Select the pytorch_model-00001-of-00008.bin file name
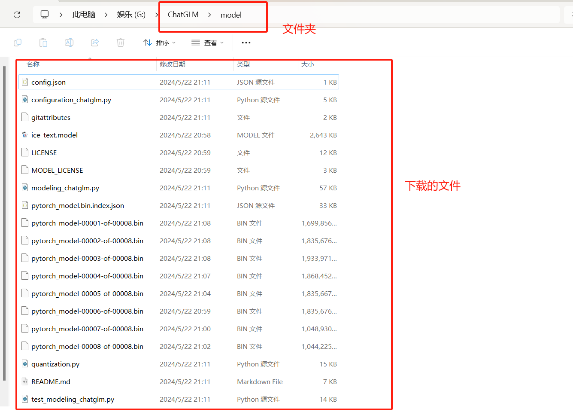573x412 pixels. pos(87,223)
